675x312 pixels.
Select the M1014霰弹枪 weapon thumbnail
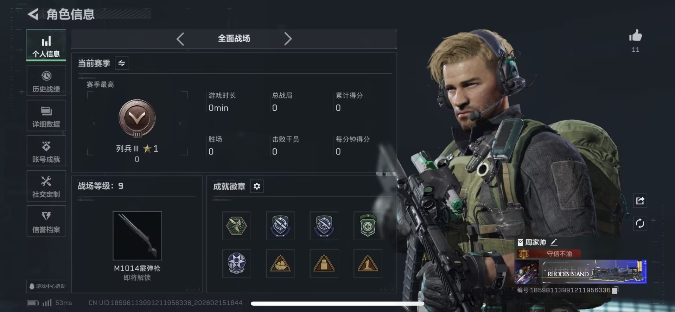[137, 236]
